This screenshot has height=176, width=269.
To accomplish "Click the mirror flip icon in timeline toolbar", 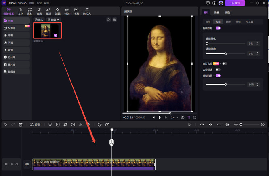I will pos(81,125).
